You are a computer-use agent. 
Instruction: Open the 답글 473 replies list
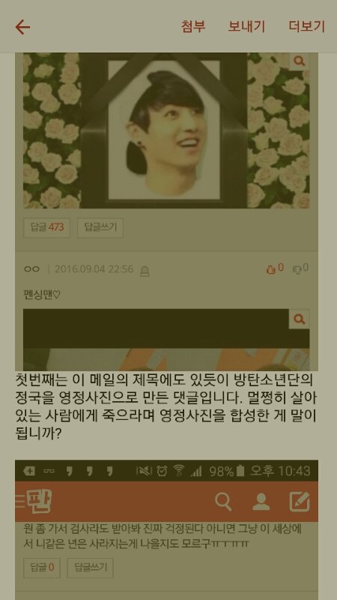click(x=46, y=228)
